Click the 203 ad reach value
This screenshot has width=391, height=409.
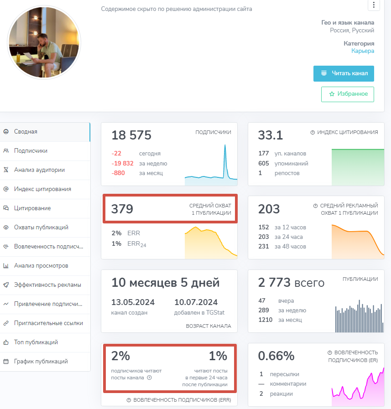click(269, 209)
